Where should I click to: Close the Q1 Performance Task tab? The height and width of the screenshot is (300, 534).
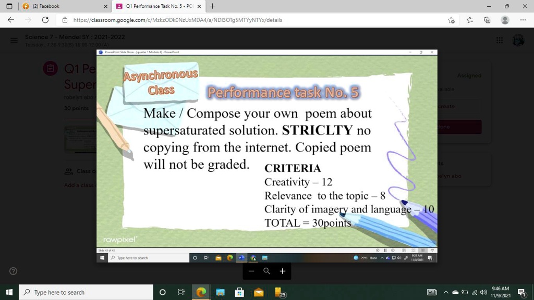pos(199,6)
